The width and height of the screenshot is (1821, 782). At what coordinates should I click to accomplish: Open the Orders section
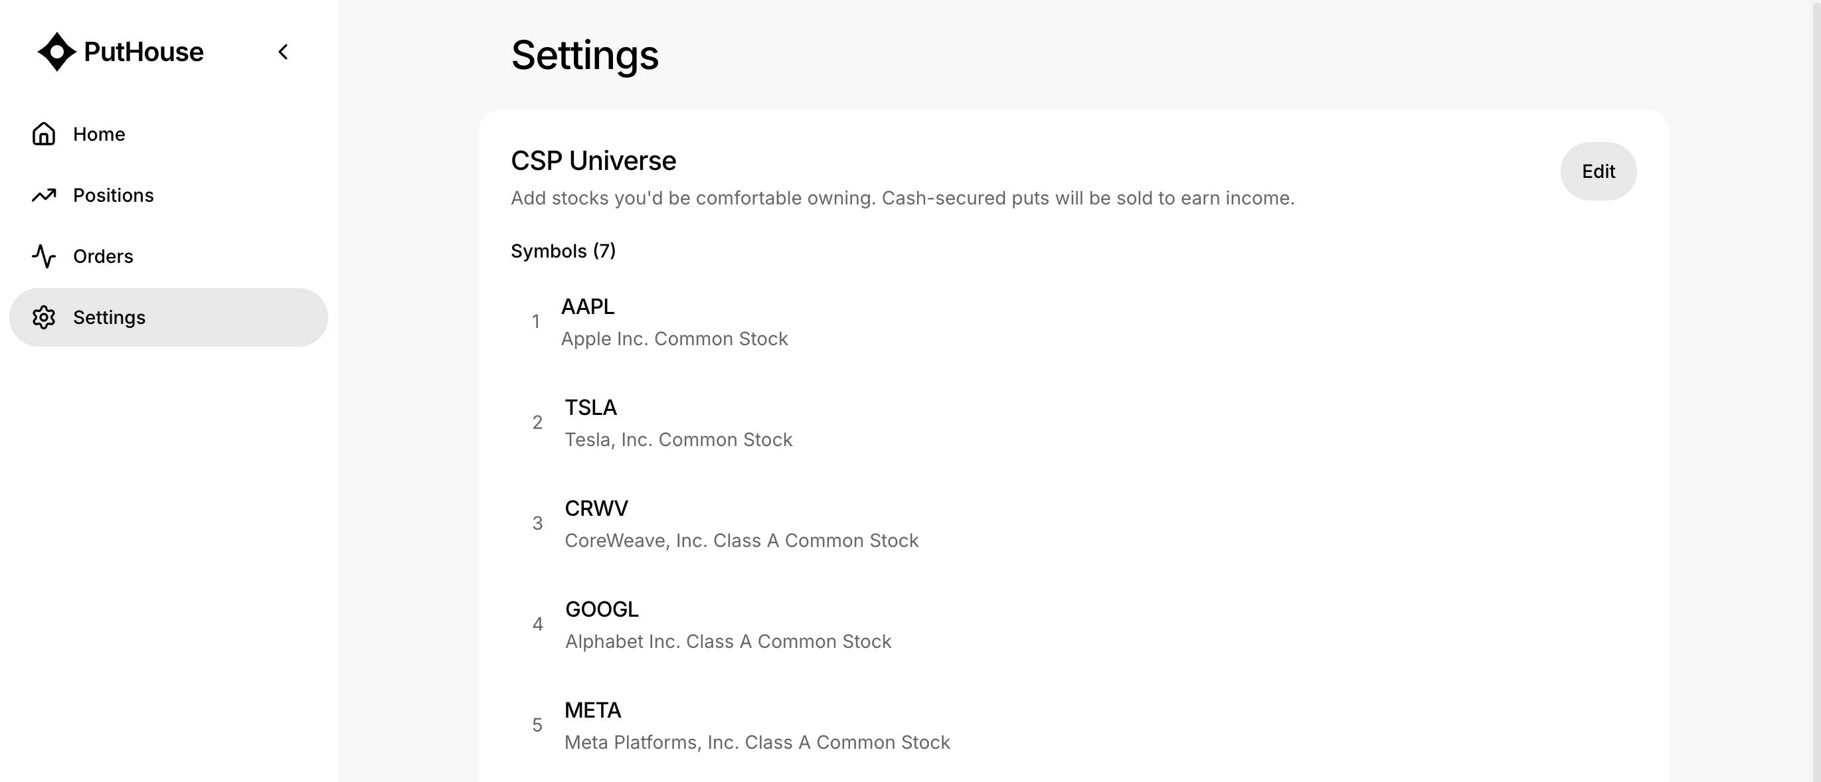coord(168,256)
